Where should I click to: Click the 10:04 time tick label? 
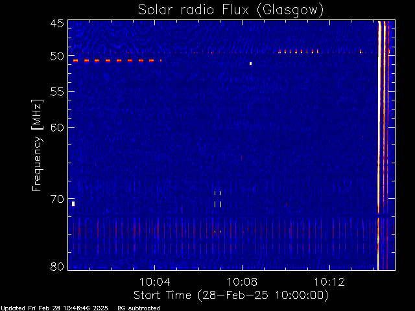pyautogui.click(x=154, y=282)
